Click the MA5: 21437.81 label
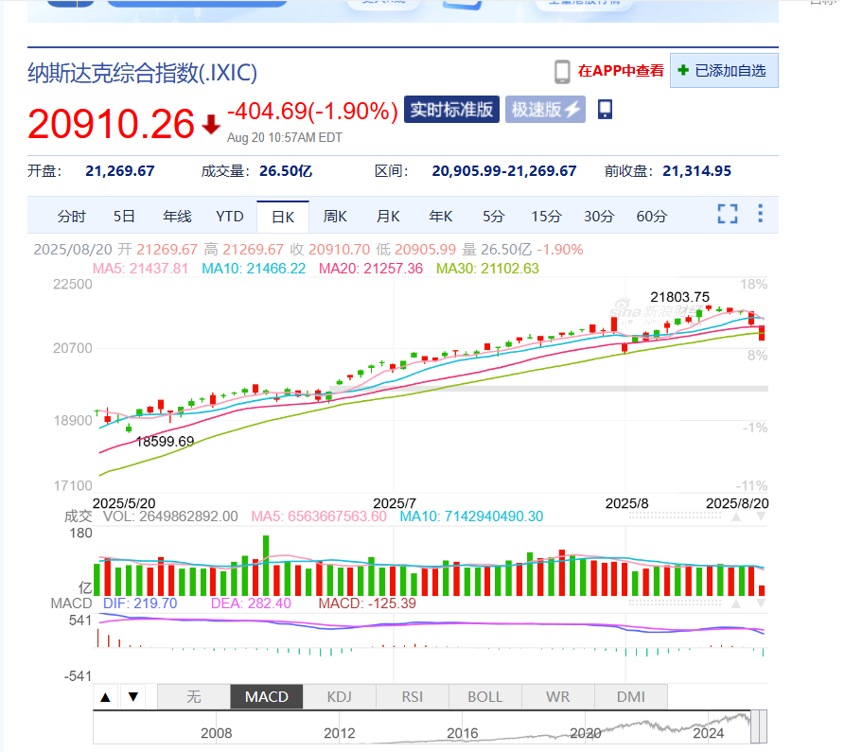This screenshot has width=862, height=752. click(x=140, y=269)
